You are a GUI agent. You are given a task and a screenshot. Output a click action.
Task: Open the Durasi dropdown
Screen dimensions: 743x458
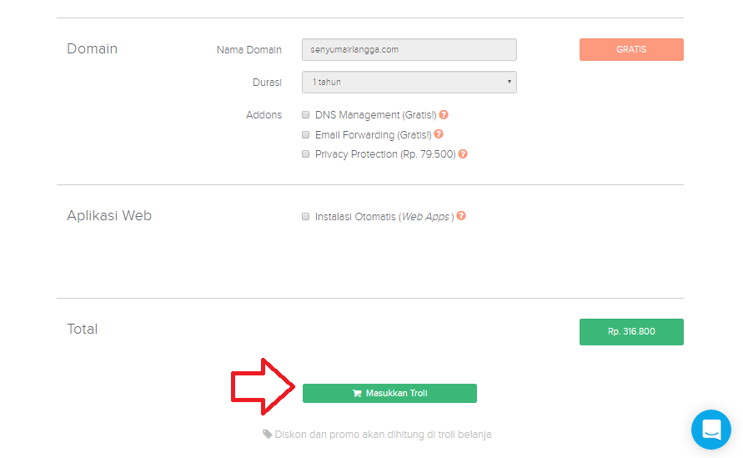[x=409, y=82]
